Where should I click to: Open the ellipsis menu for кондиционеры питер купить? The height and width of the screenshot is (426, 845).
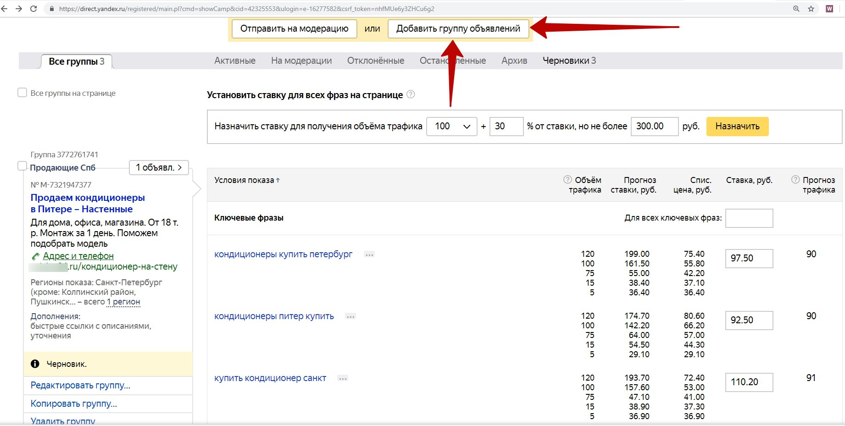coord(350,316)
